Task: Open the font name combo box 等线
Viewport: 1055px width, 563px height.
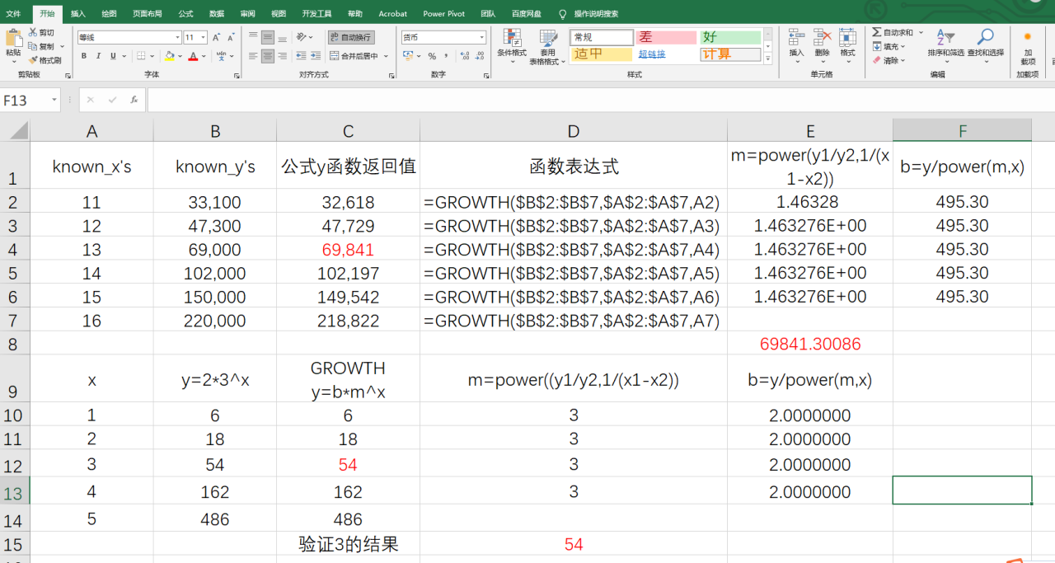Action: (129, 38)
